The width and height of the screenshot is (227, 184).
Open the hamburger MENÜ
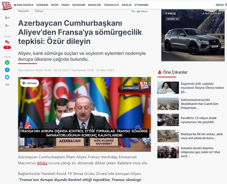pyautogui.click(x=221, y=5)
